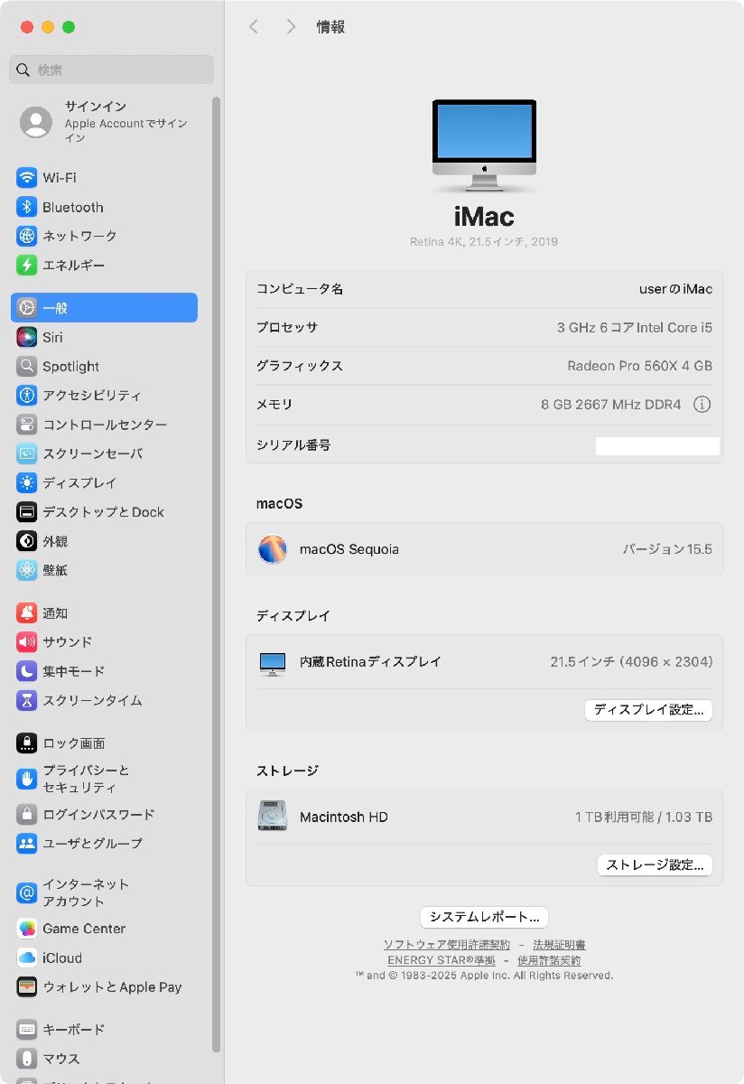
Task: Open the ソフトウェア使用許諾契約 link
Action: tap(446, 945)
